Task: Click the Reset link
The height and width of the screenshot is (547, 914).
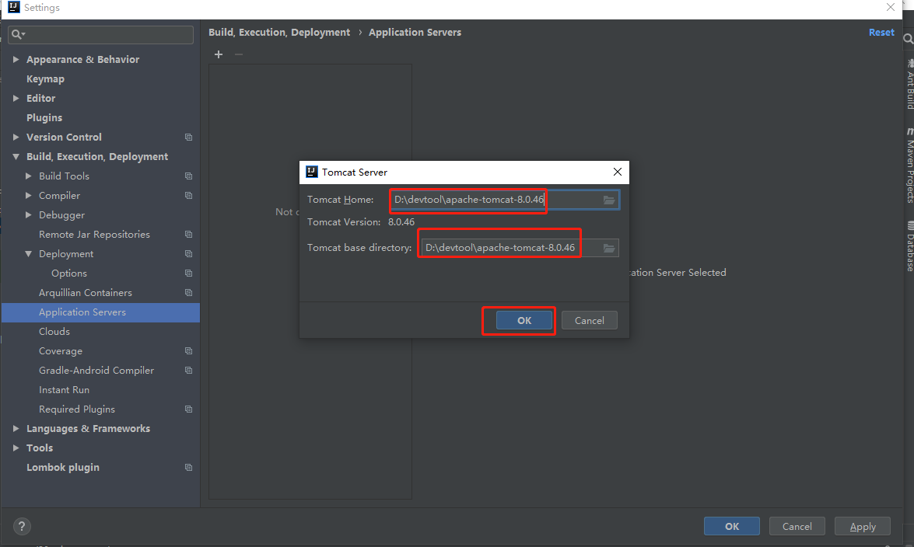Action: tap(881, 33)
